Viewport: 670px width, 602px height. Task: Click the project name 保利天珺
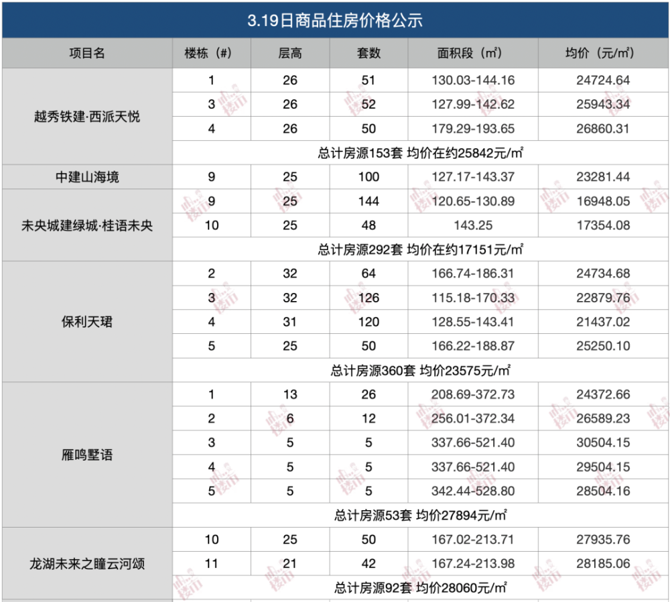pos(87,320)
